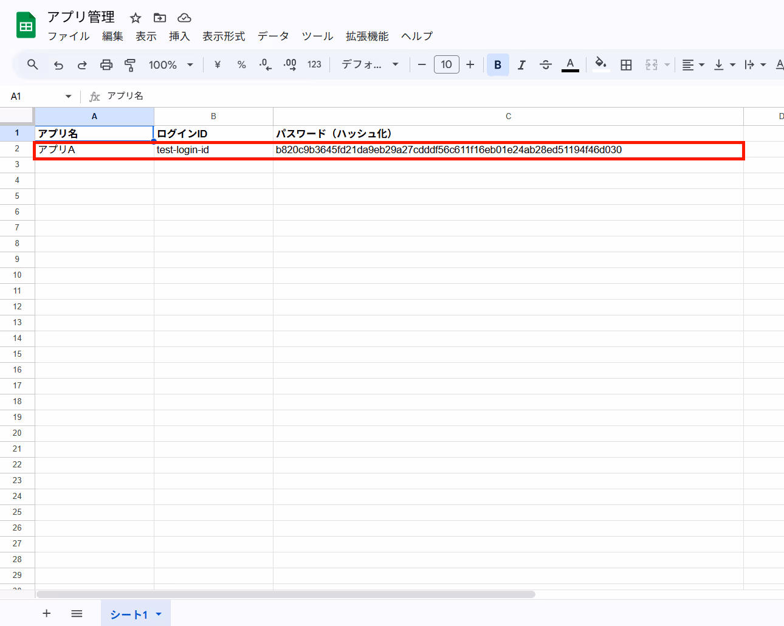This screenshot has width=784, height=626.
Task: Increase decimal places
Action: [x=290, y=64]
